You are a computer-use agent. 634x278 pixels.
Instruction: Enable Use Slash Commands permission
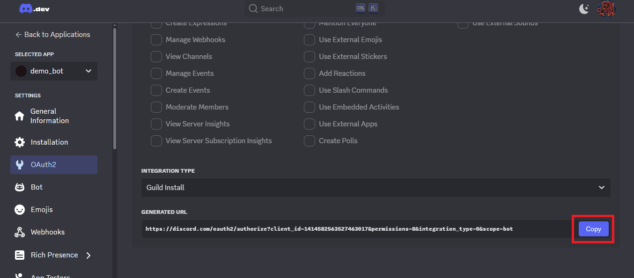(310, 90)
